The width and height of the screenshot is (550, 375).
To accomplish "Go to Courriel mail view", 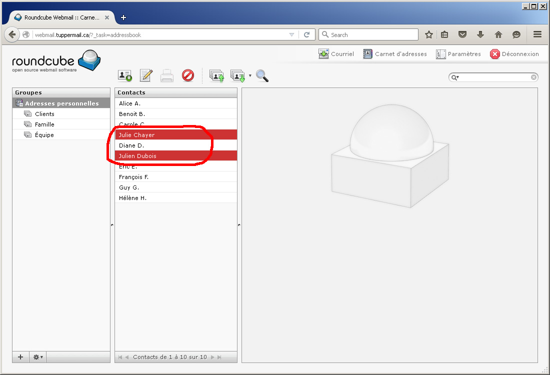I will coord(336,54).
